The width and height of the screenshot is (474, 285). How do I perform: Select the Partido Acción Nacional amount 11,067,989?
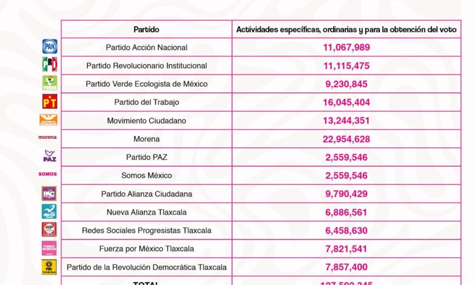(x=346, y=47)
